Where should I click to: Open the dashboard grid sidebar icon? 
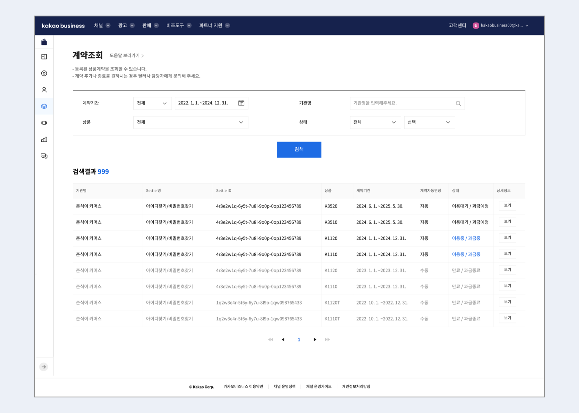[44, 57]
